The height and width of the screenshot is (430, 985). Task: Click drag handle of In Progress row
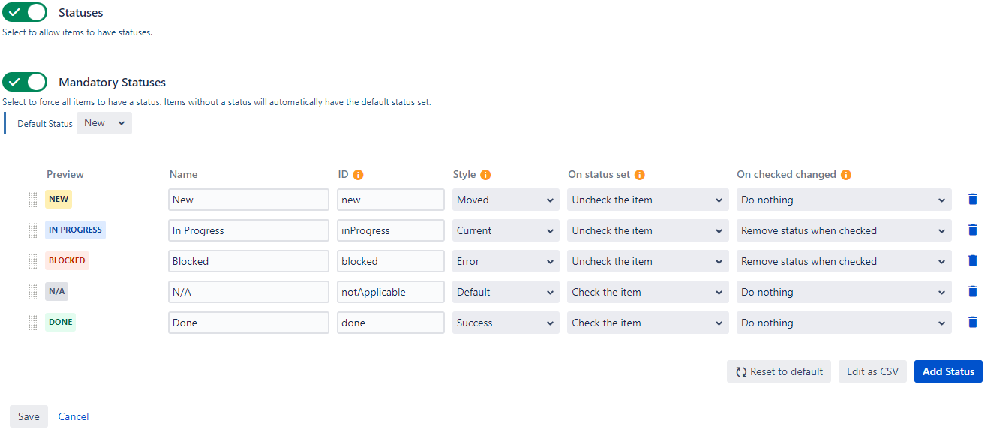(33, 230)
